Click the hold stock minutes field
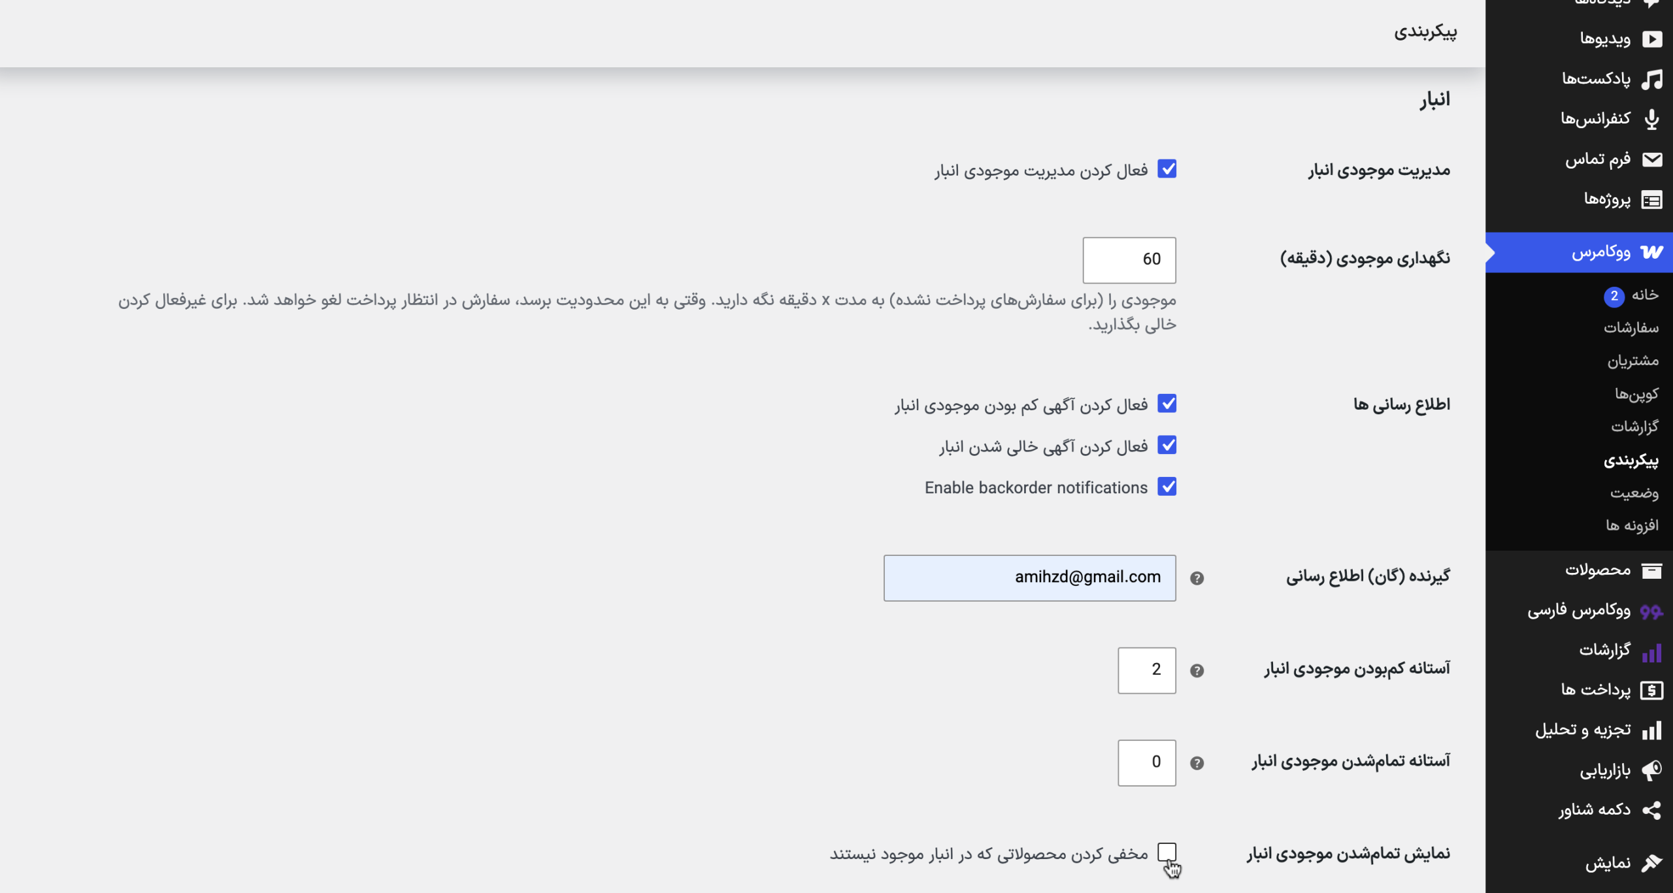Viewport: 1673px width, 893px height. [1129, 260]
